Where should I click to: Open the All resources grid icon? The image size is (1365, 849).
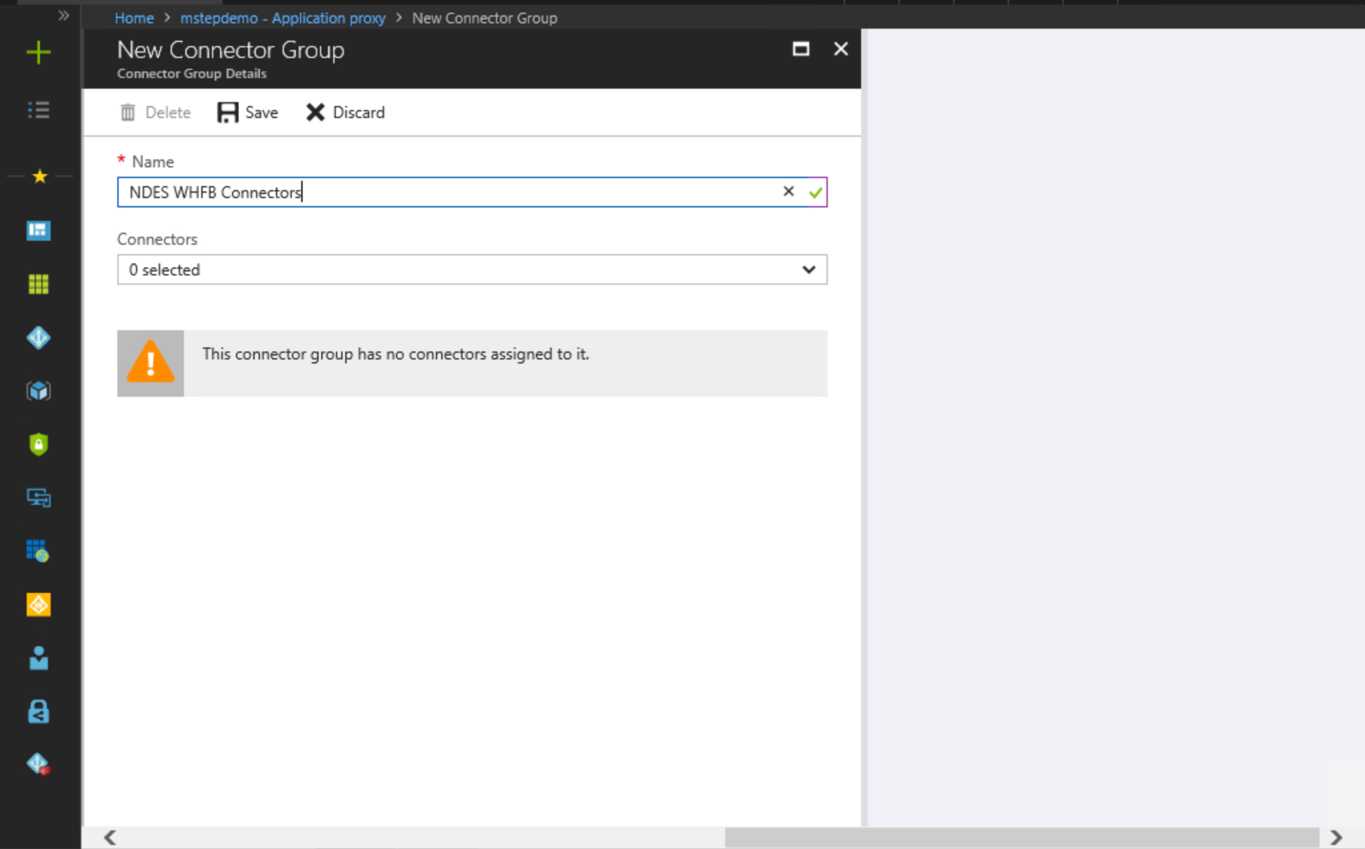click(x=39, y=284)
